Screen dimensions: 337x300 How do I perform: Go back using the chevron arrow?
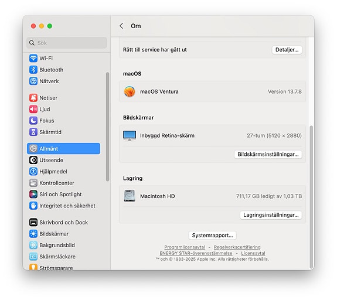point(121,26)
